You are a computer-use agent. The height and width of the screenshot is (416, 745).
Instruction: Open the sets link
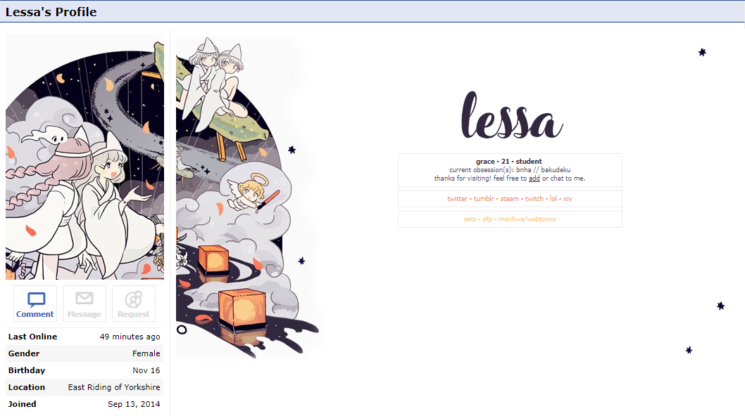coord(470,219)
